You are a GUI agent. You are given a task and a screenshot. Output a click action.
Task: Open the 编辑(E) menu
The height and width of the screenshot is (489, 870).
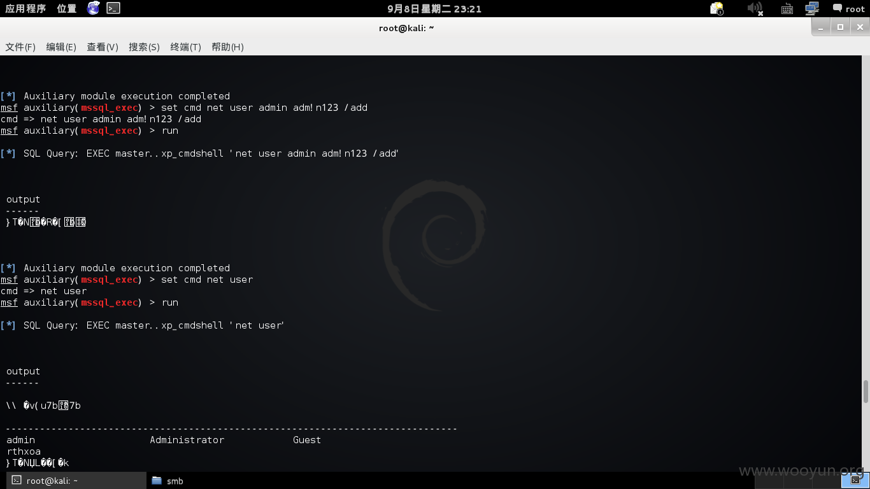pos(61,47)
